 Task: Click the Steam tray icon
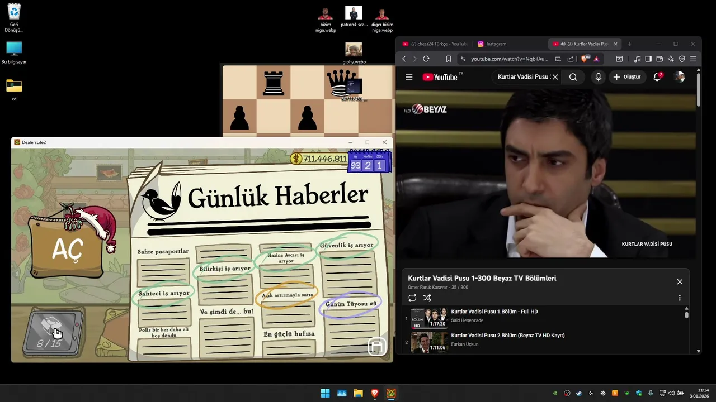coord(579,393)
